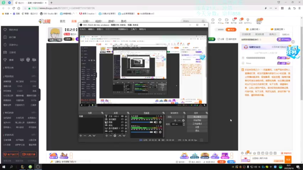
Task: Open OBS 场景集合(S) menu
Action: tap(123, 29)
